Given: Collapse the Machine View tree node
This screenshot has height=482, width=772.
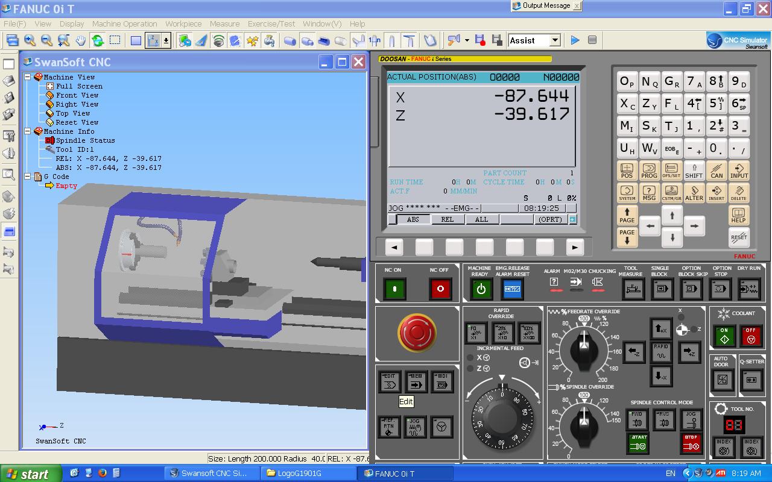Looking at the screenshot, I should point(28,77).
